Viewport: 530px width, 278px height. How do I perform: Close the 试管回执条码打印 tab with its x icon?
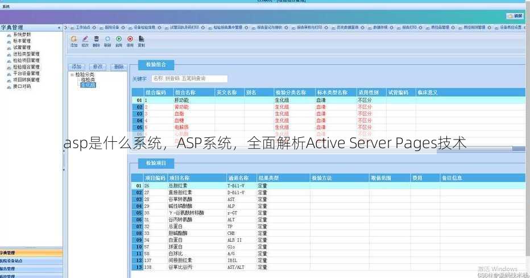pos(203,27)
